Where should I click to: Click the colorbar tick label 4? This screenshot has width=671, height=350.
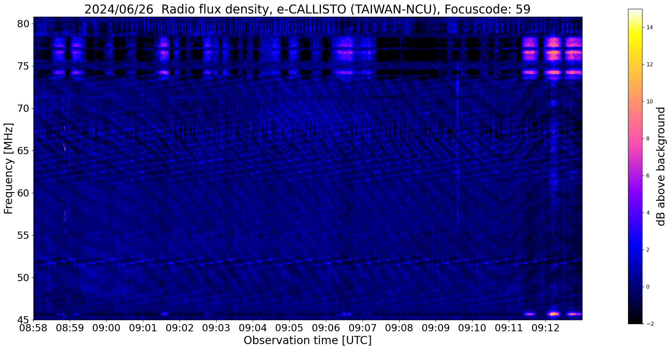[647, 213]
